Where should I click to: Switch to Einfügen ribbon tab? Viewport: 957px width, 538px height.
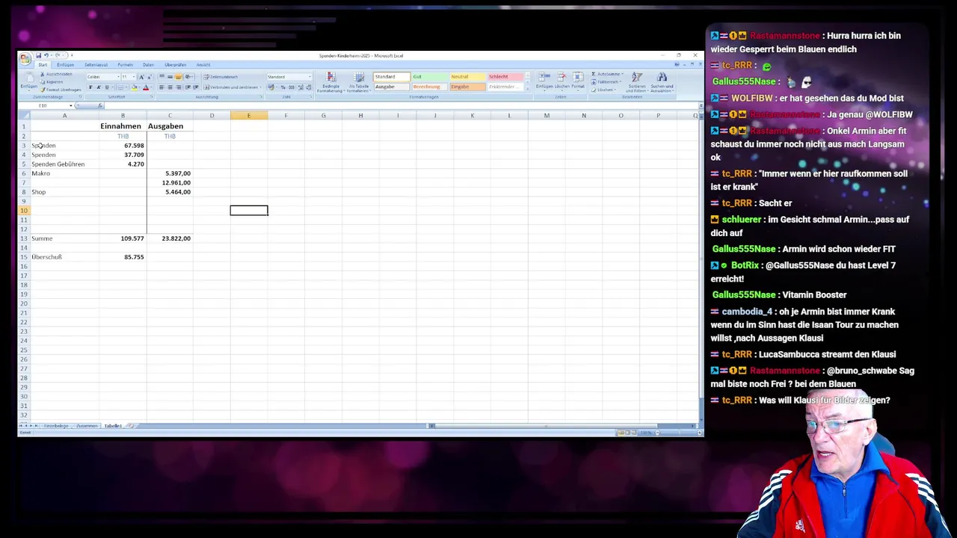click(65, 64)
